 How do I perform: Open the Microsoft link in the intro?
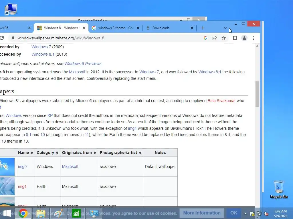pos(77,72)
